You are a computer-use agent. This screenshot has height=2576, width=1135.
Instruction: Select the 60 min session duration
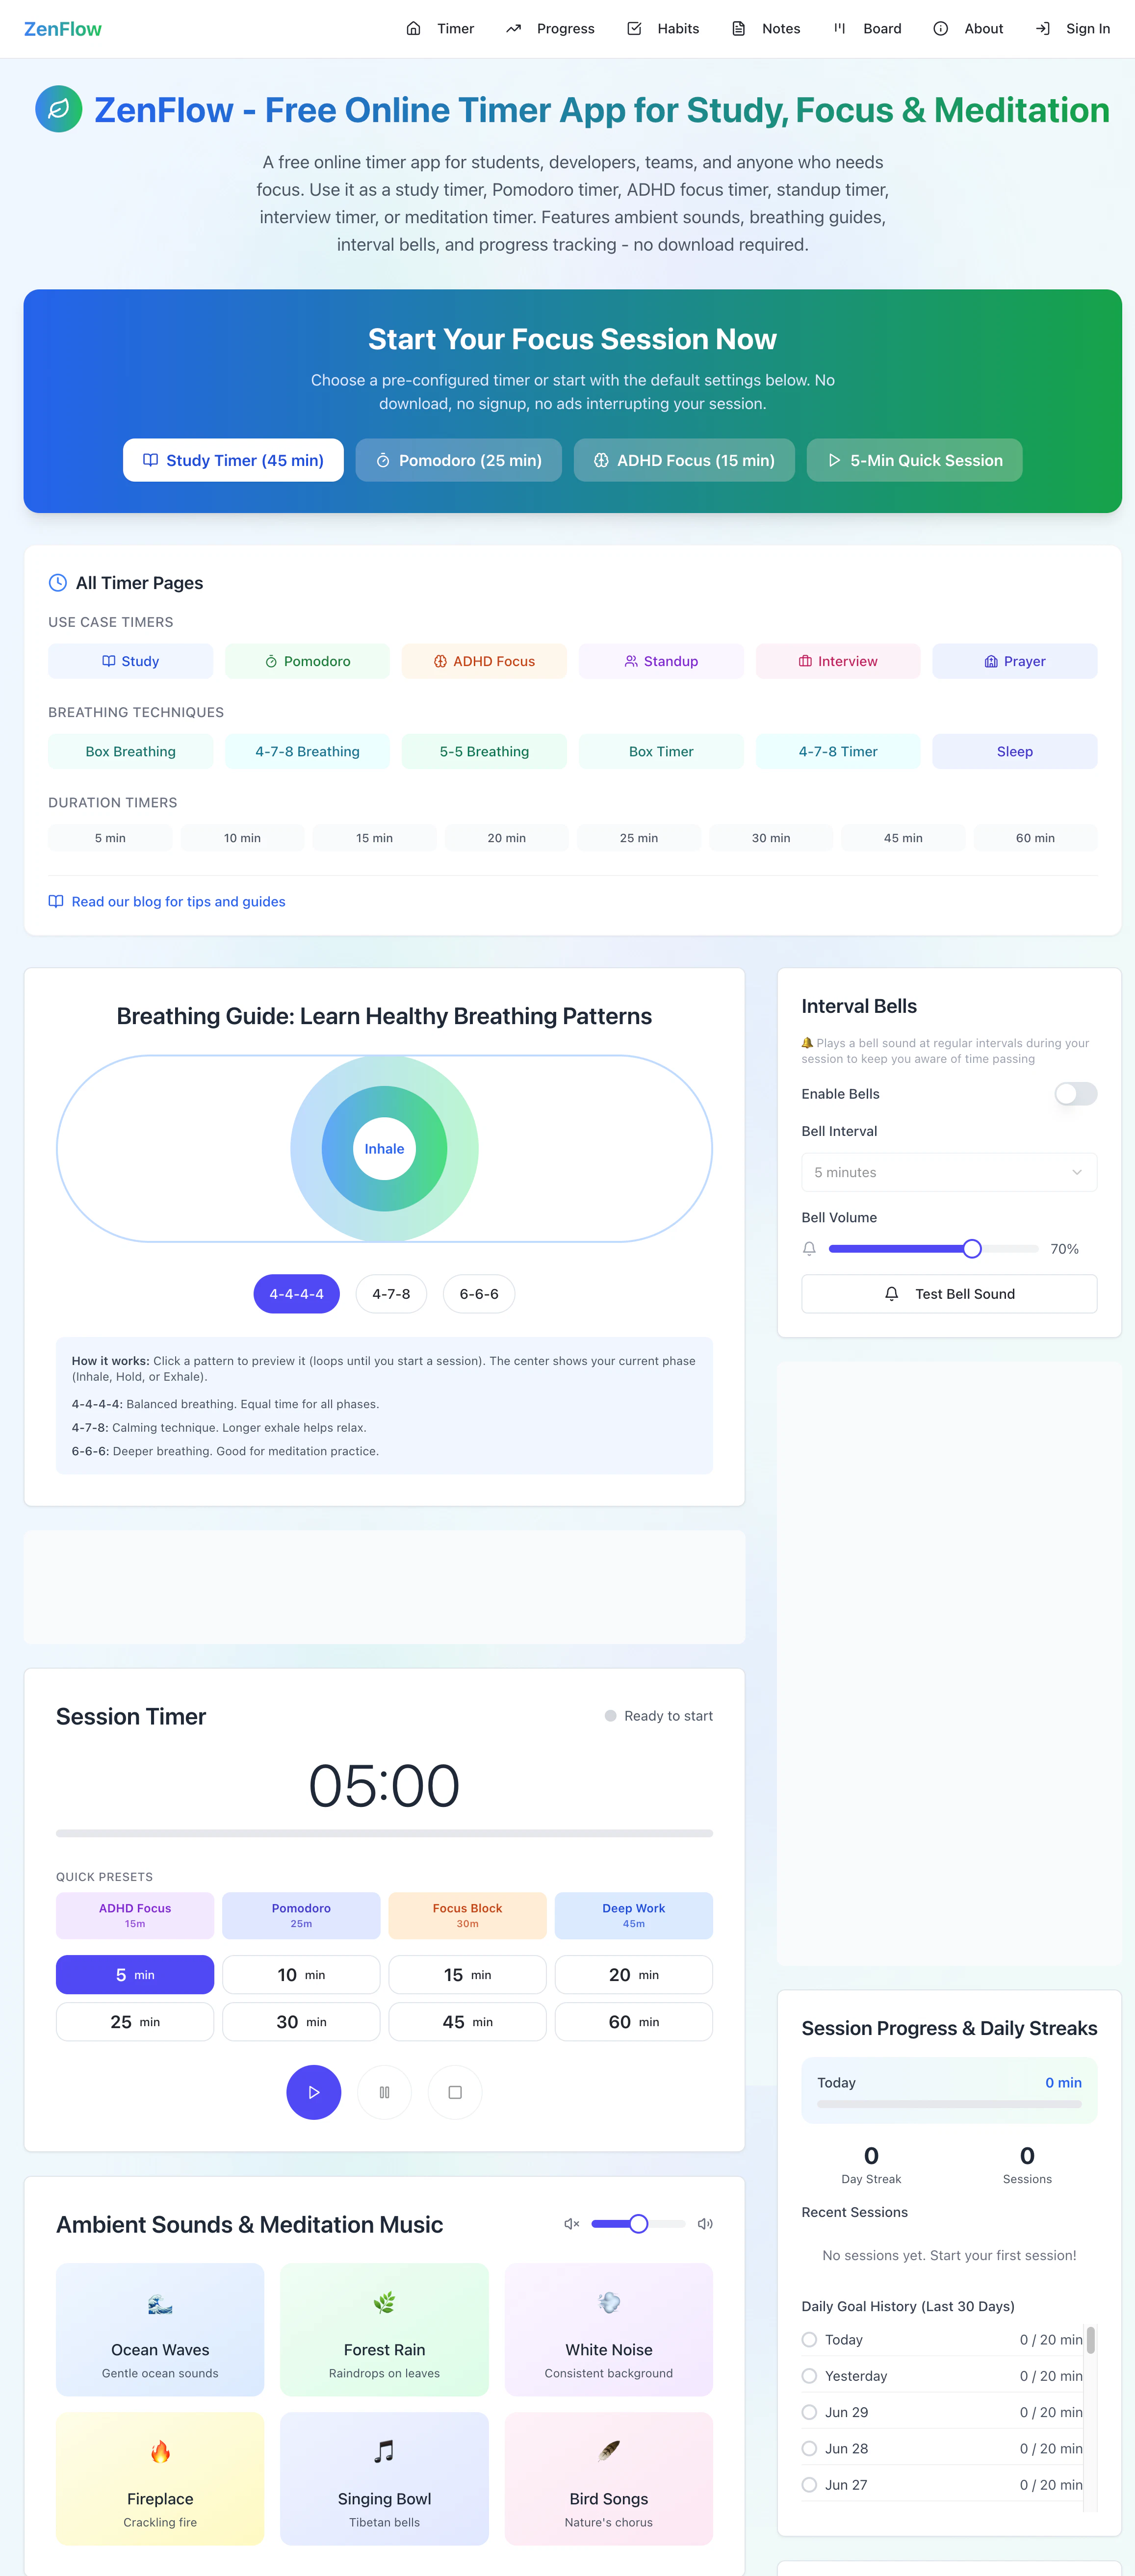634,2022
